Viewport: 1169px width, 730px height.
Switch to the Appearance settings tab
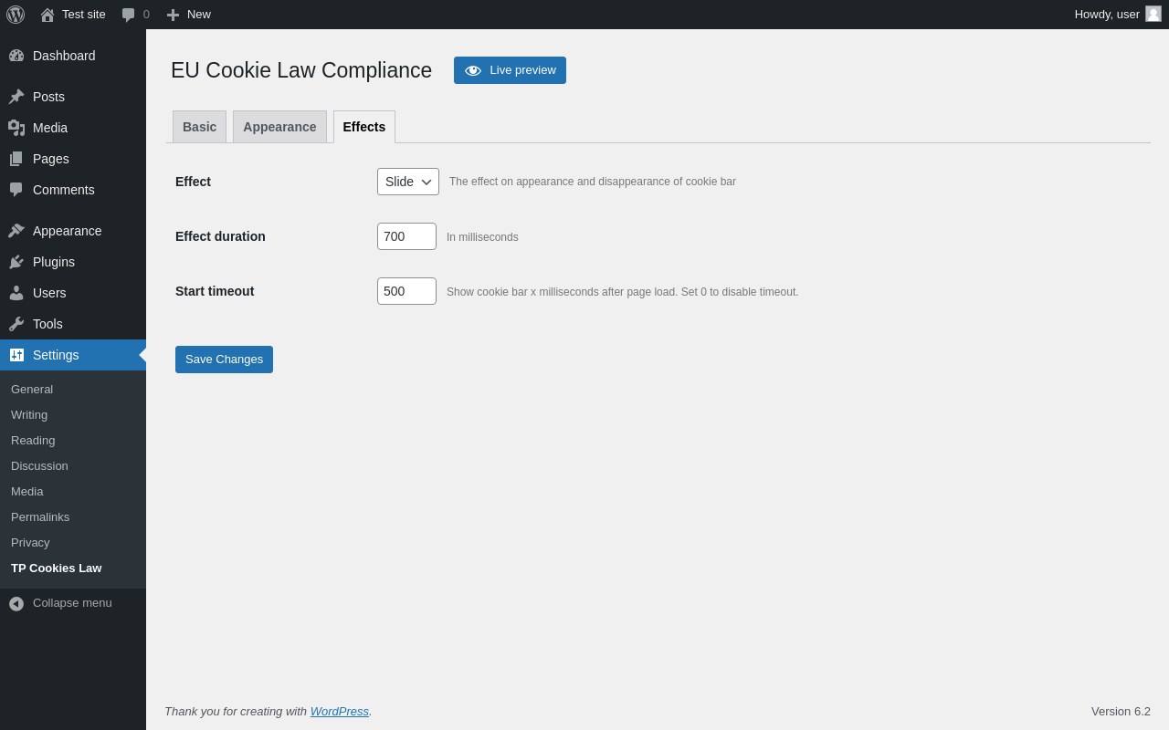click(279, 127)
